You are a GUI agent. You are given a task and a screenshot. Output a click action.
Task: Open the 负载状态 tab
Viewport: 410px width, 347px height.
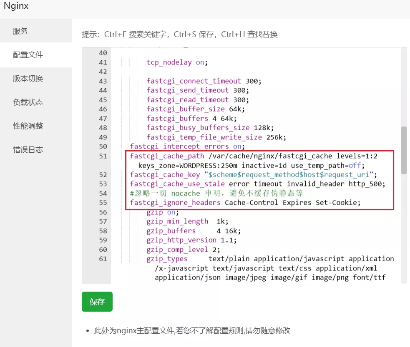[x=28, y=102]
